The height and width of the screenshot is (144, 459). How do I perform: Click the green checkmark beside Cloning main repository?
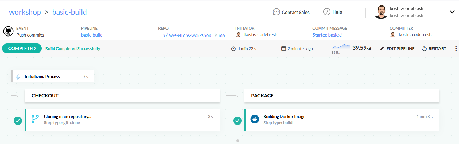(x=18, y=121)
